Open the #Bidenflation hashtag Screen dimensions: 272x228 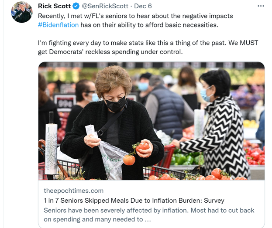(x=59, y=25)
